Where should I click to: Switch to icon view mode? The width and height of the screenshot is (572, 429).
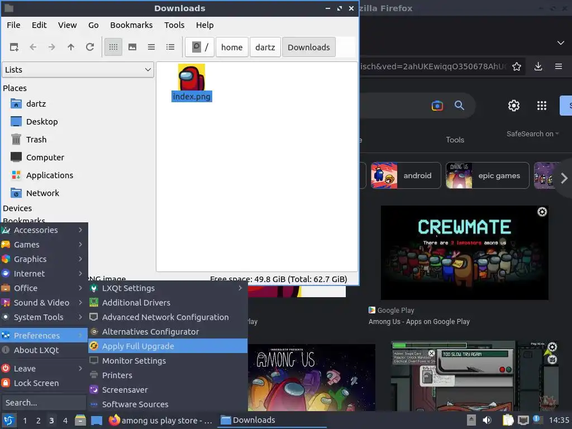[113, 47]
